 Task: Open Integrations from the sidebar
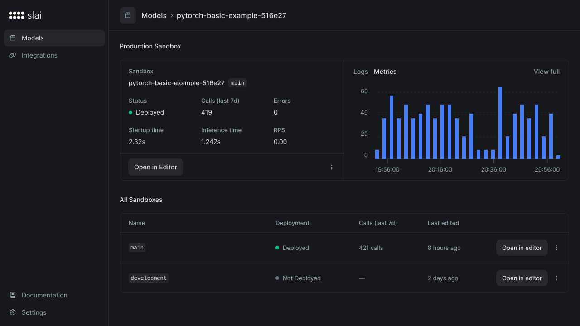[x=39, y=55]
